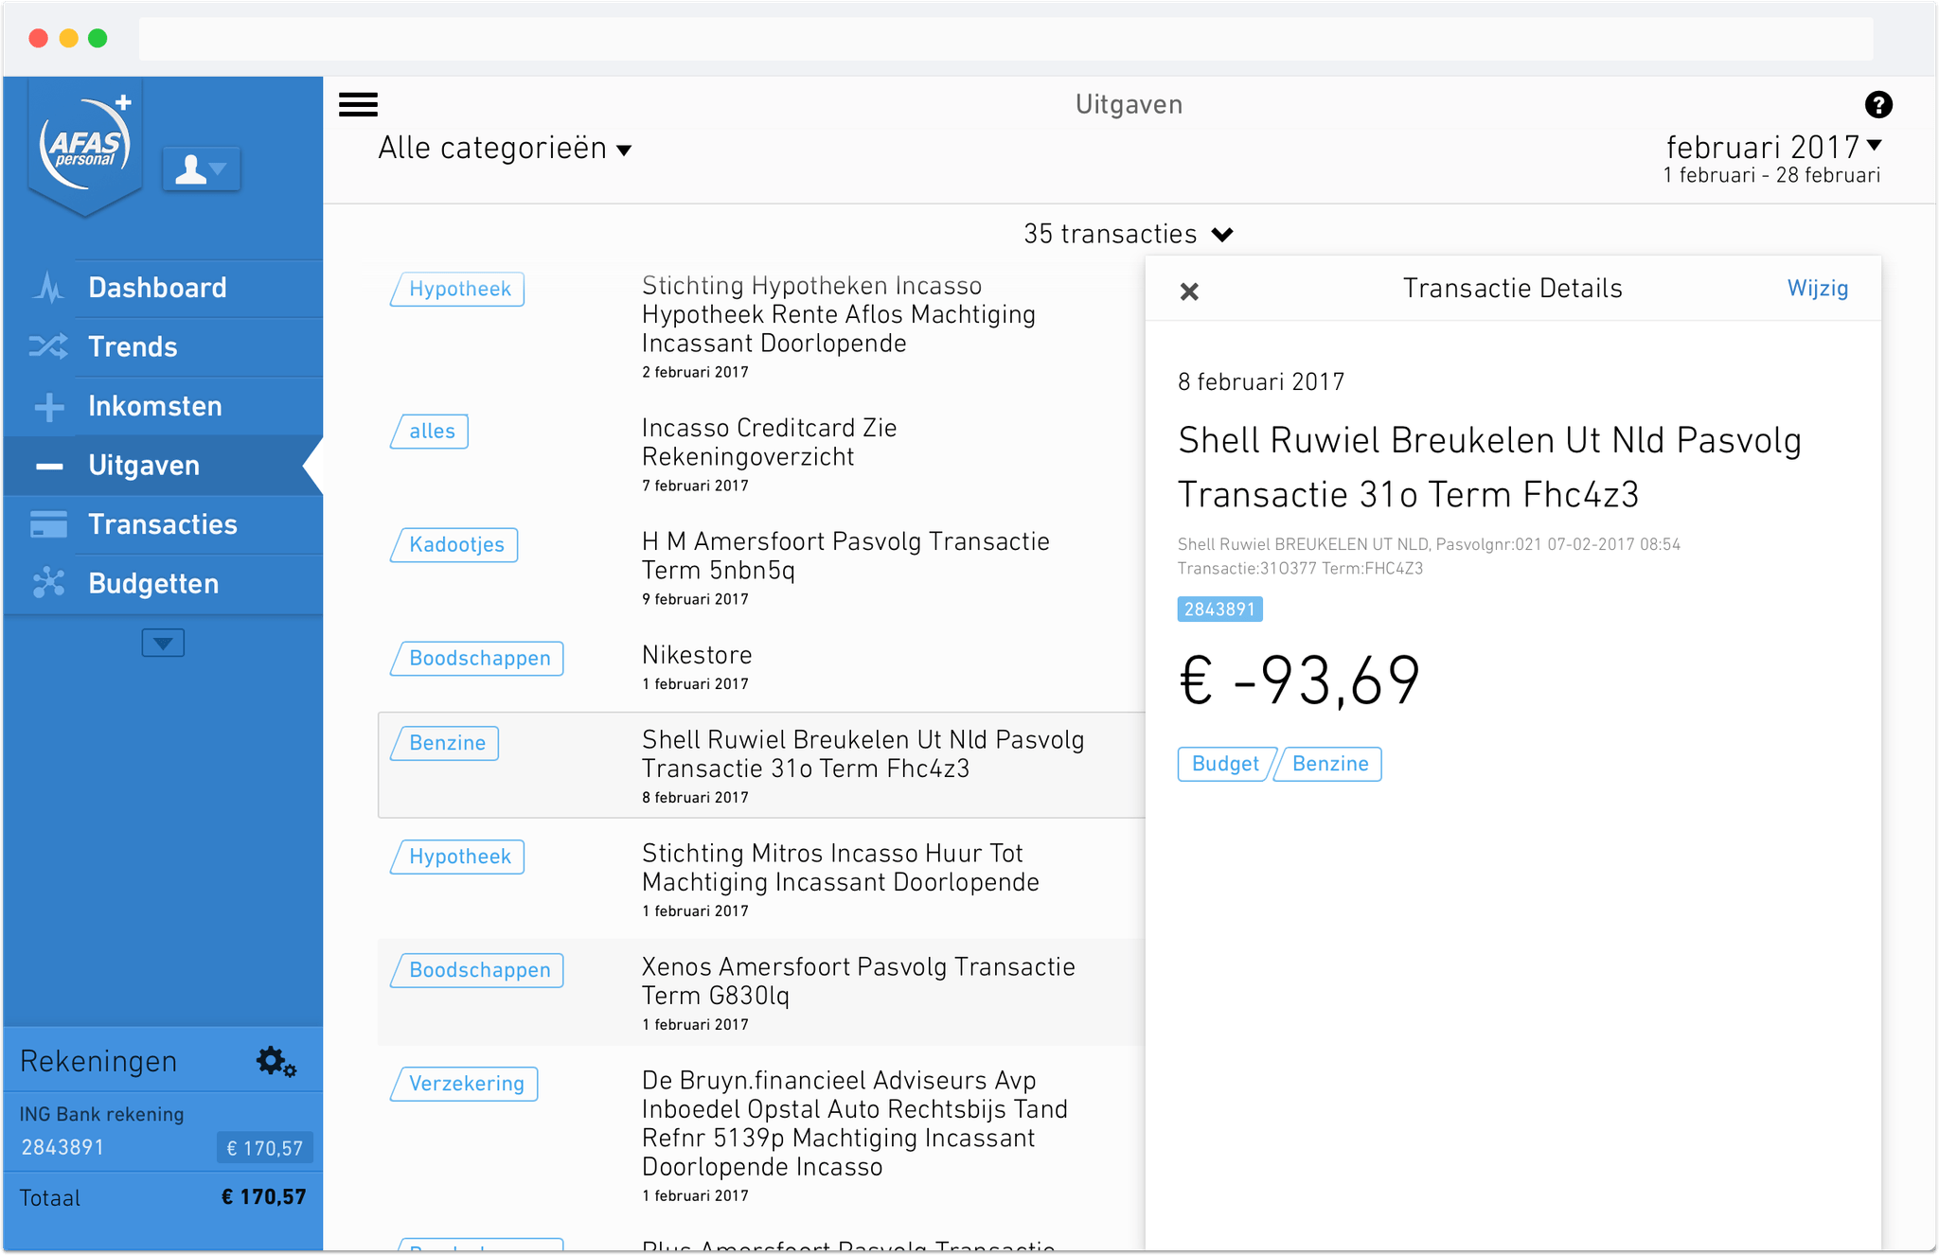Open the Dashboard section
1939x1255 pixels.
pyautogui.click(x=157, y=288)
